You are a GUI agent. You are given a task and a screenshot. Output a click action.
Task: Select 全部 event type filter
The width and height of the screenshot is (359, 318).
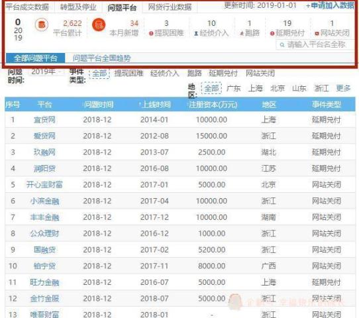[x=99, y=74]
